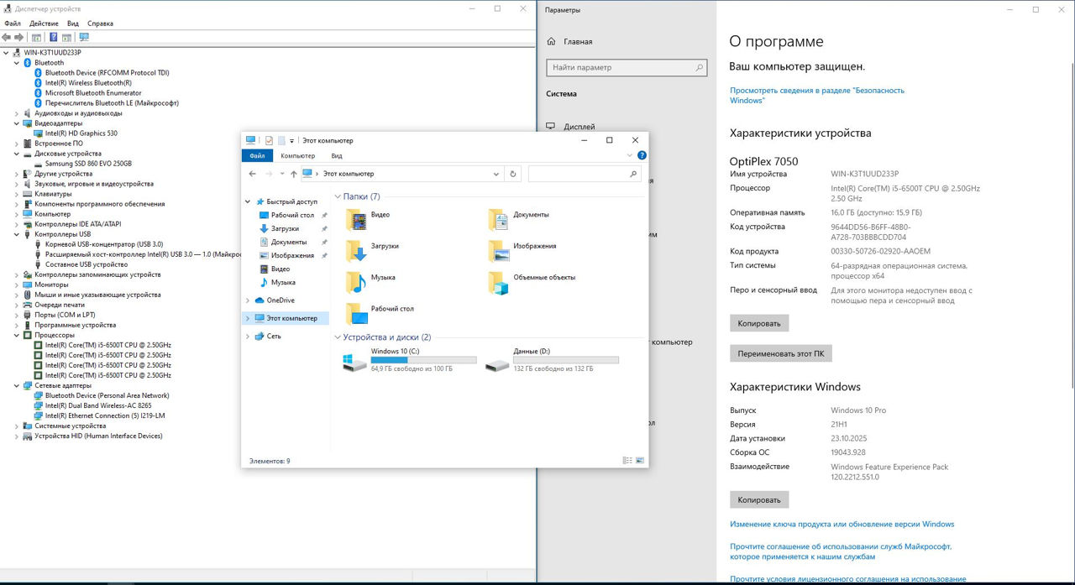This screenshot has height=585, width=1075.
Task: Click the Найти параметр search field
Action: (x=626, y=67)
